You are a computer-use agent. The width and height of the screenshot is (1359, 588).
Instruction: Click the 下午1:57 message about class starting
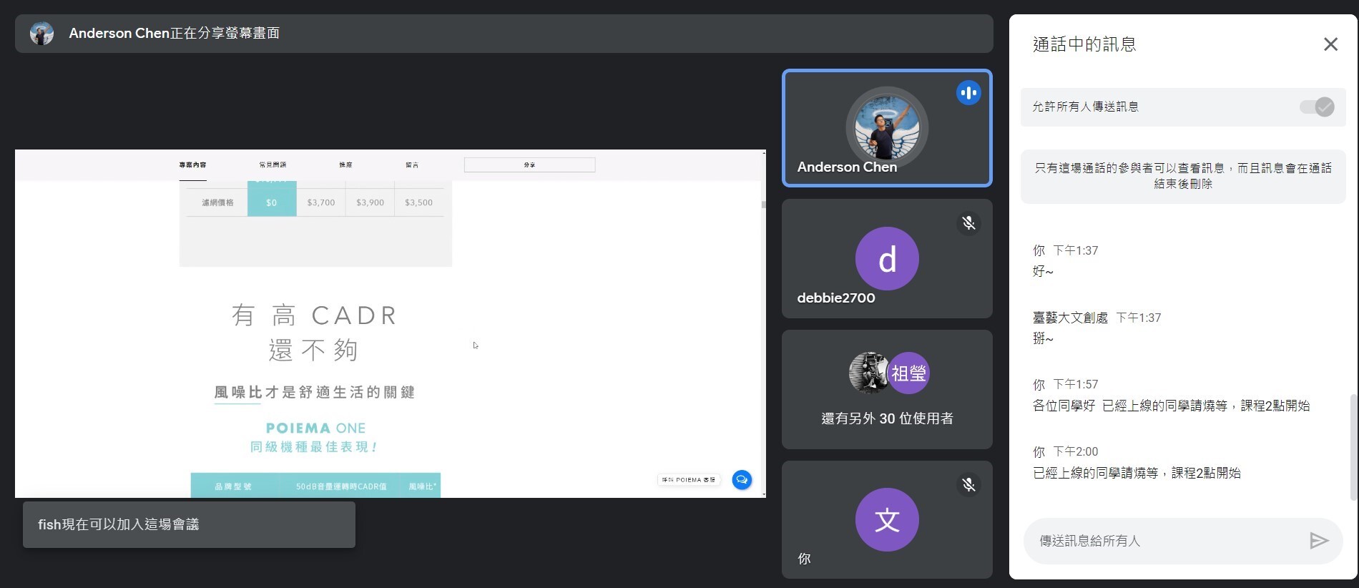[x=1171, y=406]
